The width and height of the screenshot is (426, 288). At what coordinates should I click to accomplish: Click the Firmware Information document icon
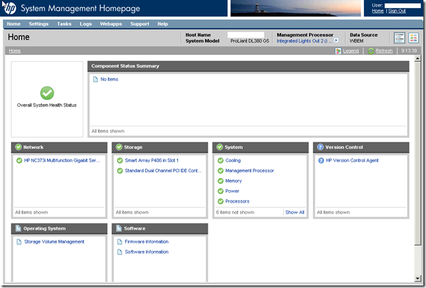point(120,242)
